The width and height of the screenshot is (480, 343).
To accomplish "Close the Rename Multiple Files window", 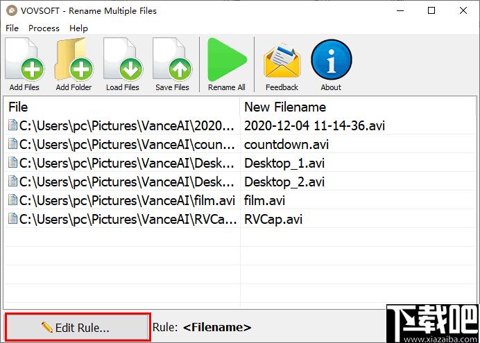I will point(463,10).
